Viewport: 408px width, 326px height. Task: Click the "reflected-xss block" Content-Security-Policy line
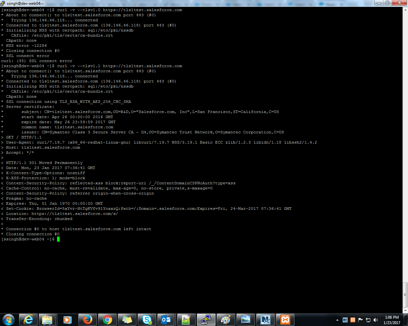(x=118, y=183)
